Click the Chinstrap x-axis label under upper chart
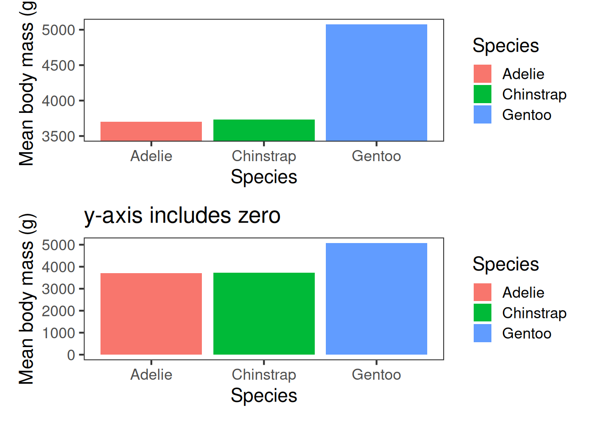595x425 pixels. coord(264,156)
